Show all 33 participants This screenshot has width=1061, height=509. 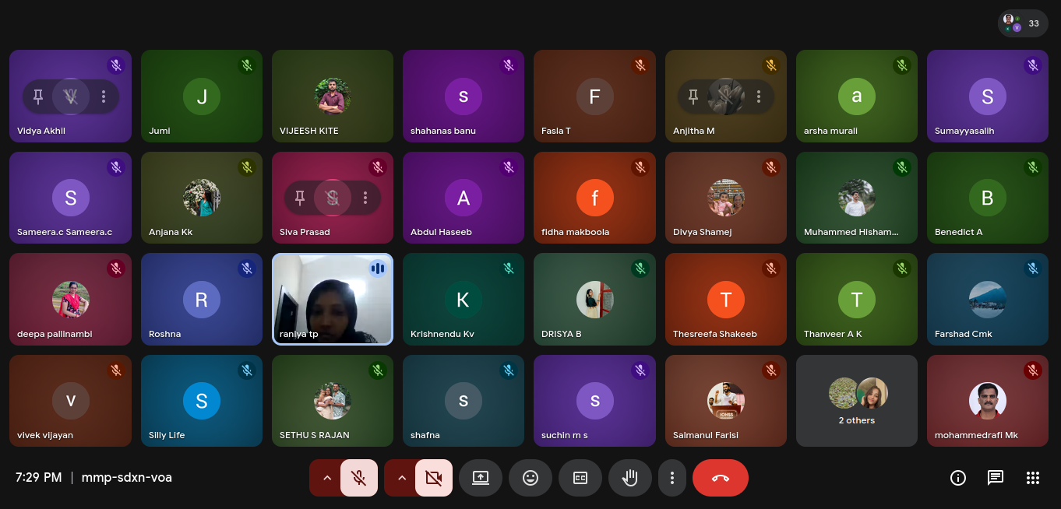(x=1022, y=23)
